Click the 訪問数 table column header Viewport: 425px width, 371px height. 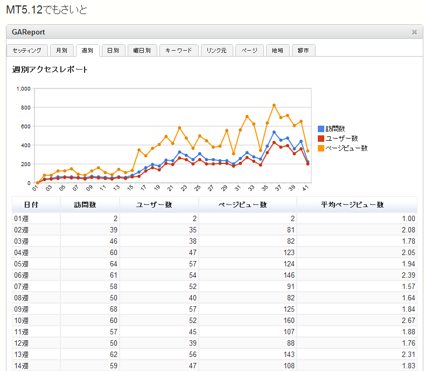tap(89, 204)
